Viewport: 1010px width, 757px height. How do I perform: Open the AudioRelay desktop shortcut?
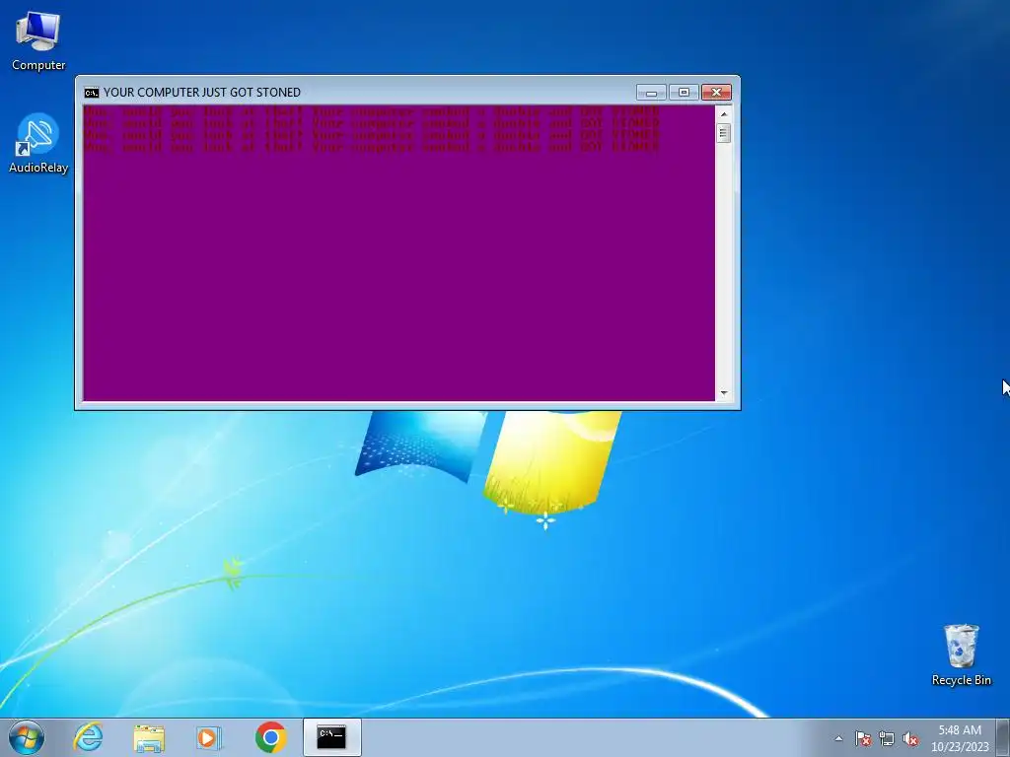click(38, 144)
